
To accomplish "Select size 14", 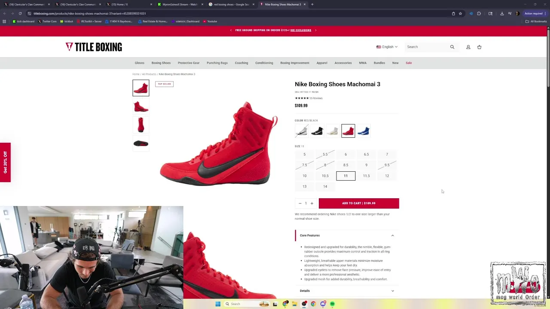I will point(325,187).
